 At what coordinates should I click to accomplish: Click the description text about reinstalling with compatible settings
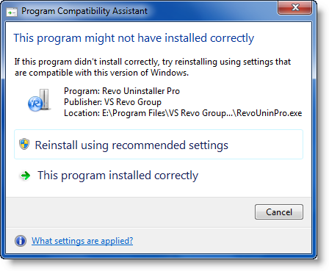(x=153, y=67)
